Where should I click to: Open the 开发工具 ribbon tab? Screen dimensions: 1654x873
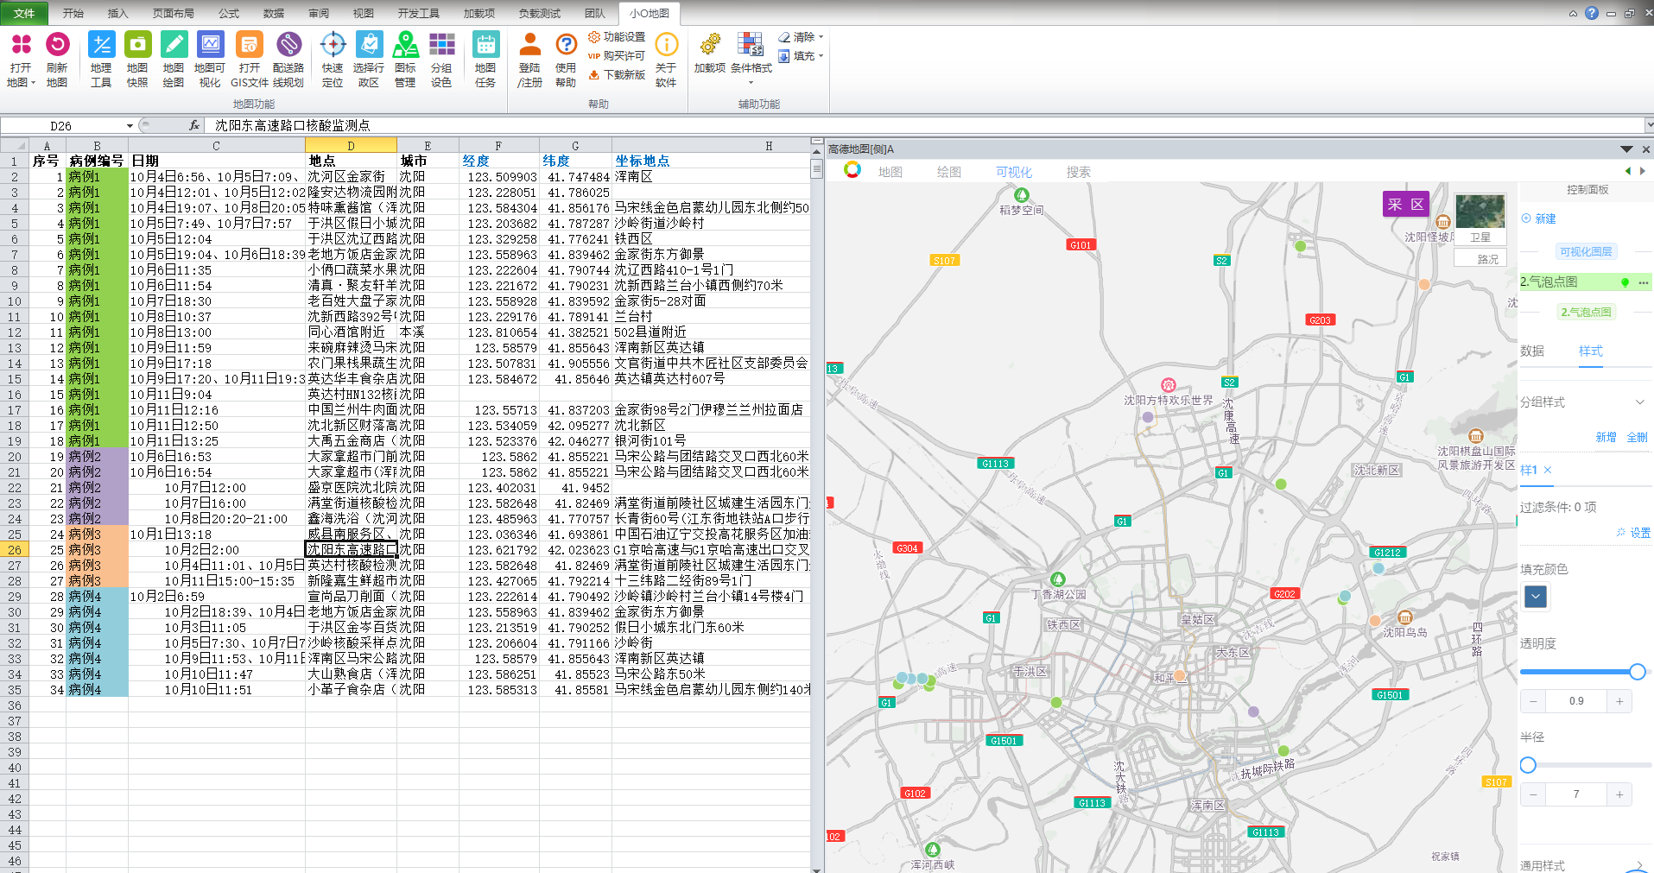click(x=418, y=13)
